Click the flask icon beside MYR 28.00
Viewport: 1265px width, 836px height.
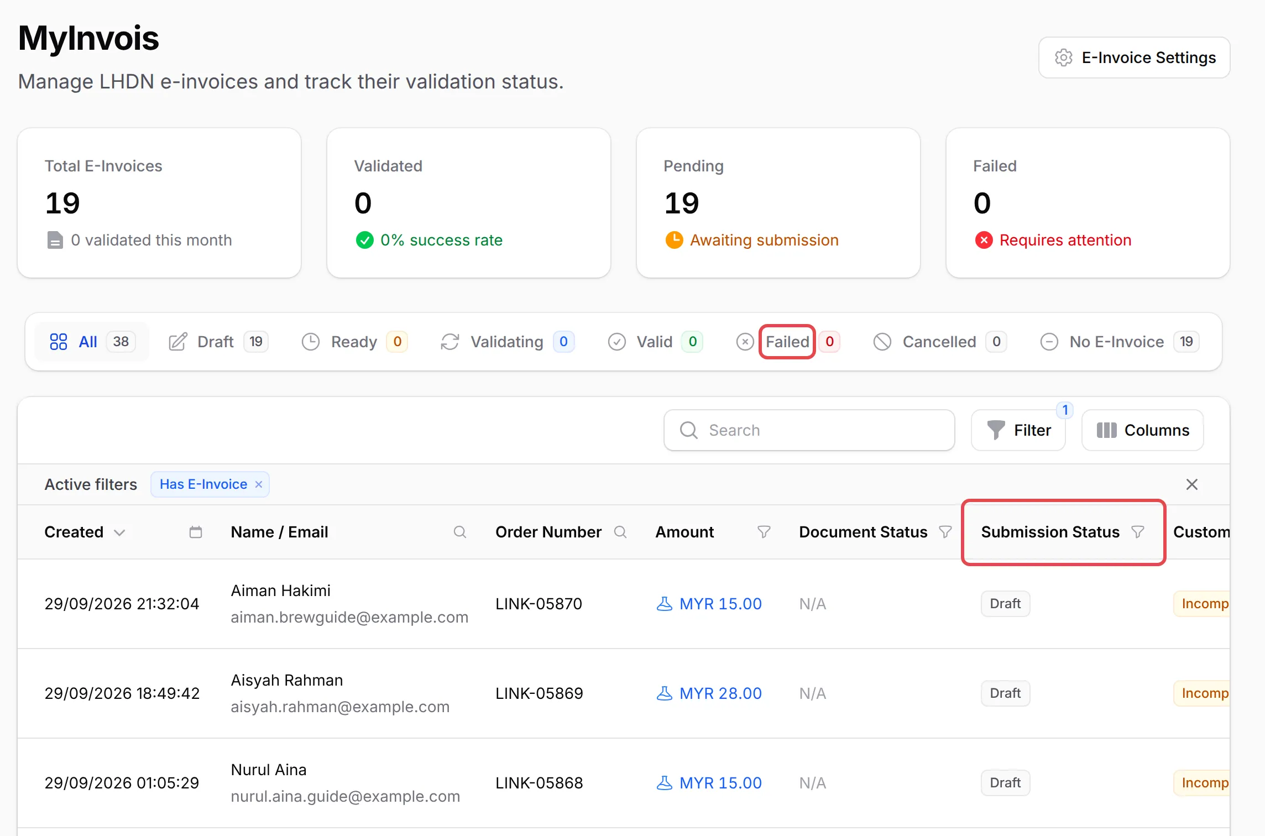(x=665, y=693)
